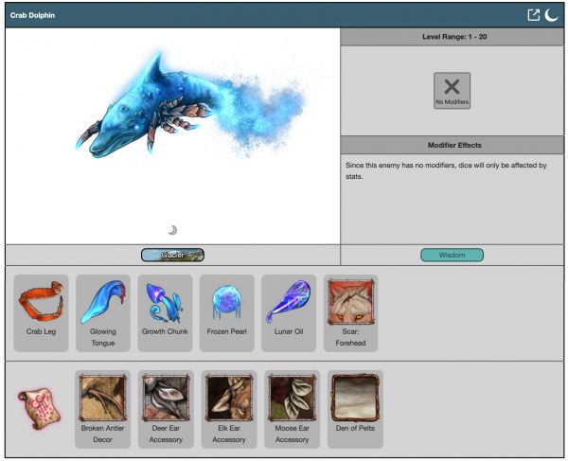Click the Glacier biome badge
Image resolution: width=568 pixels, height=461 pixels.
(172, 255)
